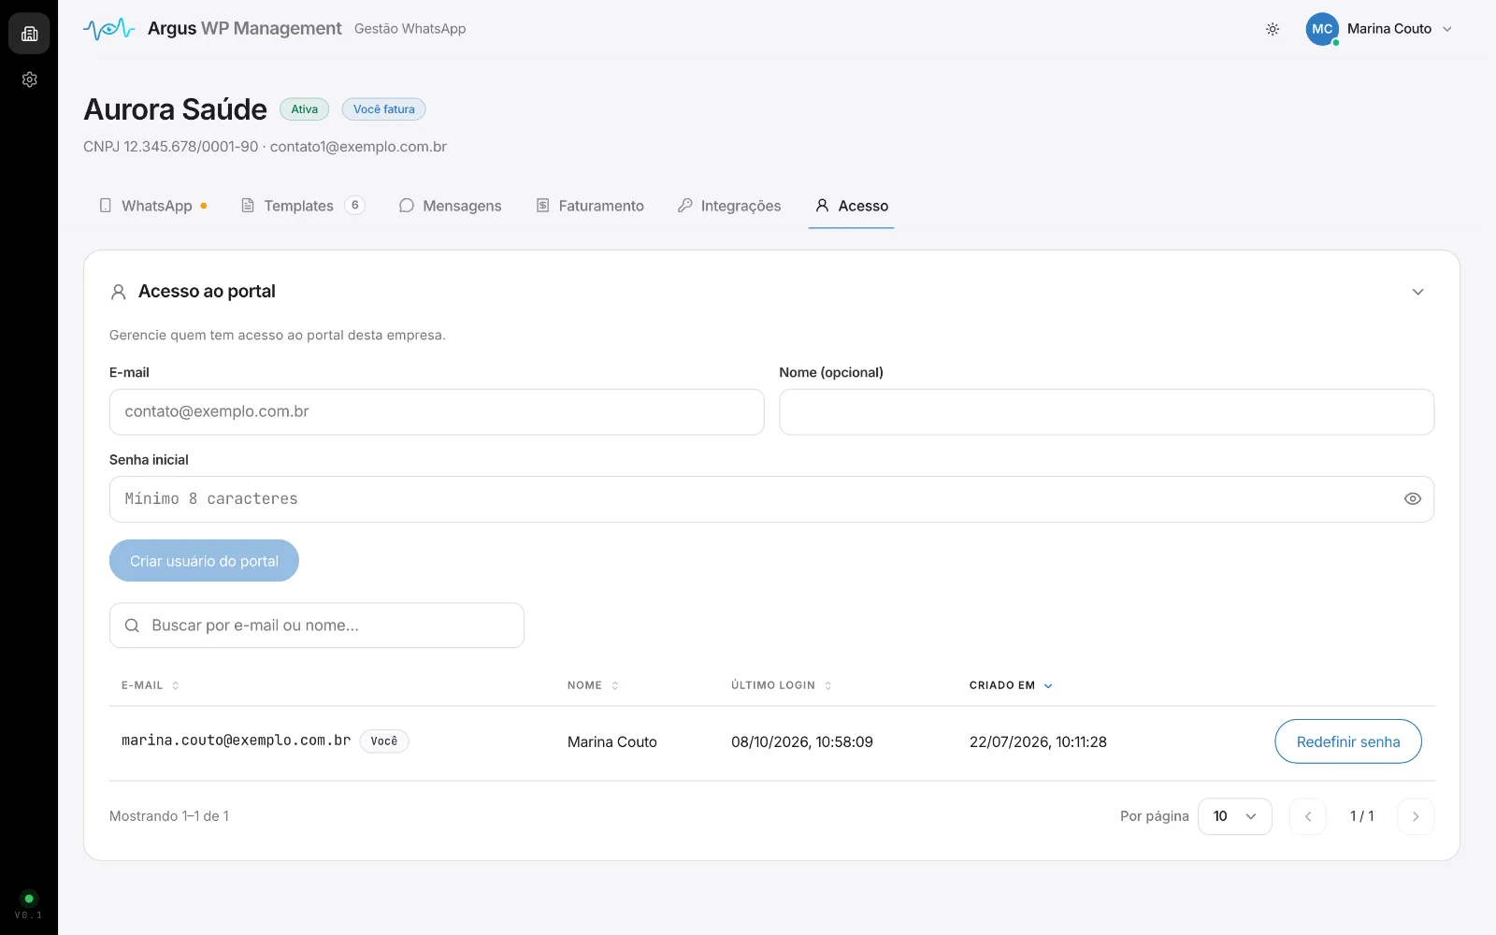Sort table by ÚLTIMO LOGIN column
Screen dimensions: 1496x935
781,685
